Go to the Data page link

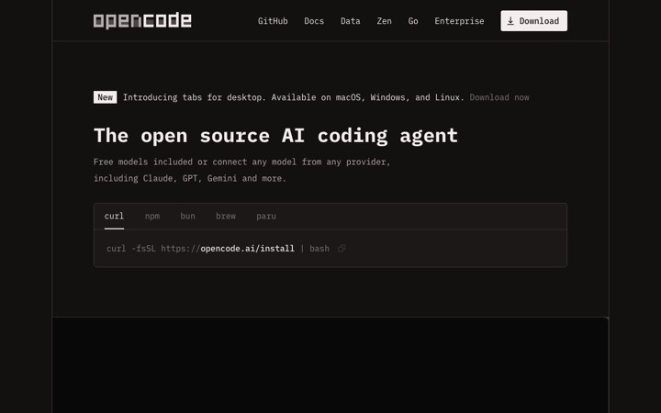pyautogui.click(x=351, y=21)
